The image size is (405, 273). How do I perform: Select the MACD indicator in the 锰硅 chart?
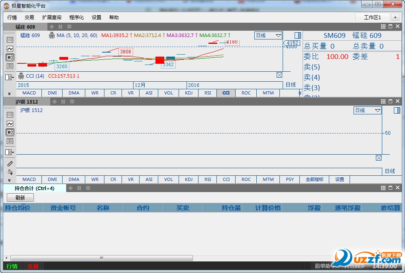click(x=29, y=93)
